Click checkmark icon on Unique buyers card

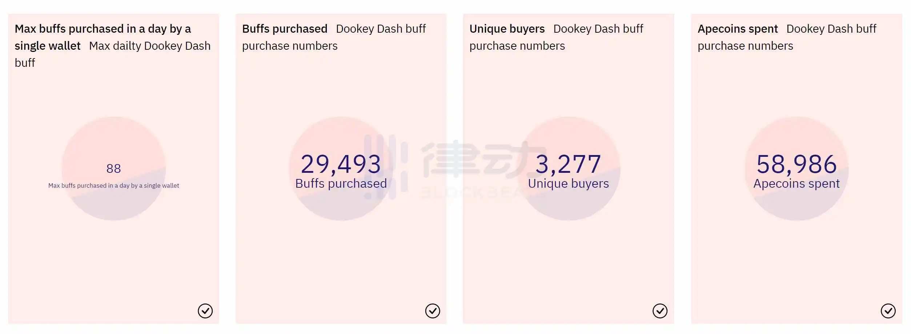[660, 311]
